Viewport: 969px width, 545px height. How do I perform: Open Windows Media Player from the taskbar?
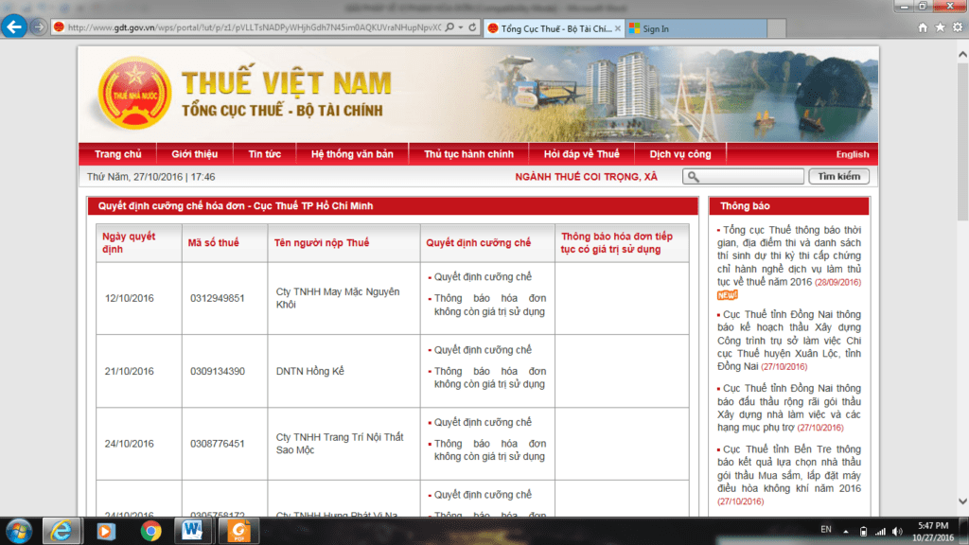[106, 532]
